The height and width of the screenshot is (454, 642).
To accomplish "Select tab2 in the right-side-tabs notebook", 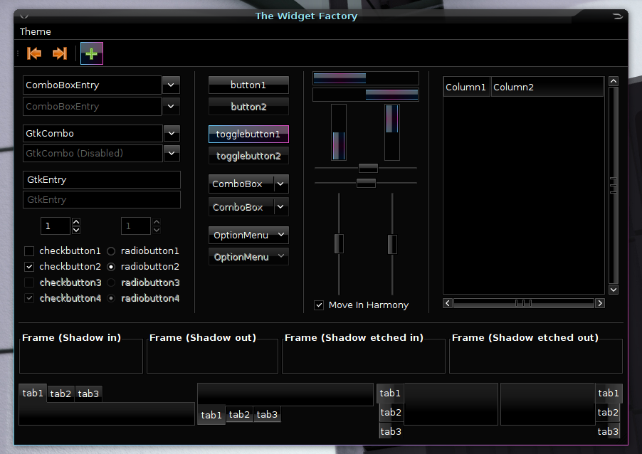I will [x=608, y=412].
